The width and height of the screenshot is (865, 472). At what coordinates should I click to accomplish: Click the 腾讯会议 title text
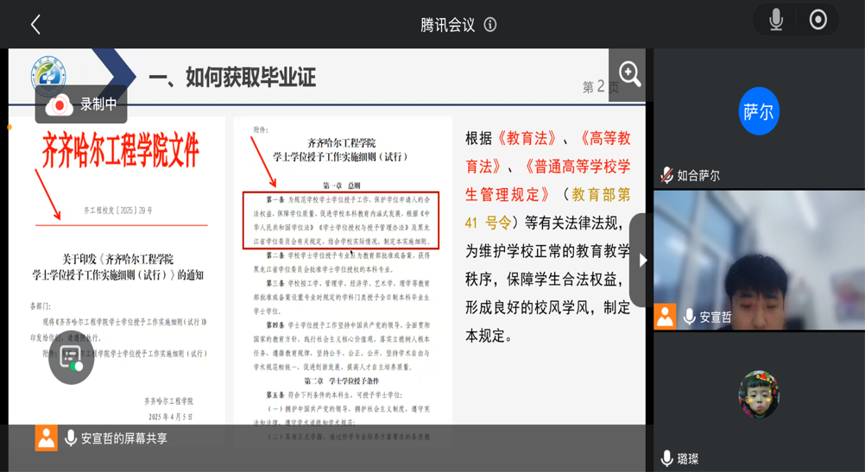pyautogui.click(x=447, y=24)
